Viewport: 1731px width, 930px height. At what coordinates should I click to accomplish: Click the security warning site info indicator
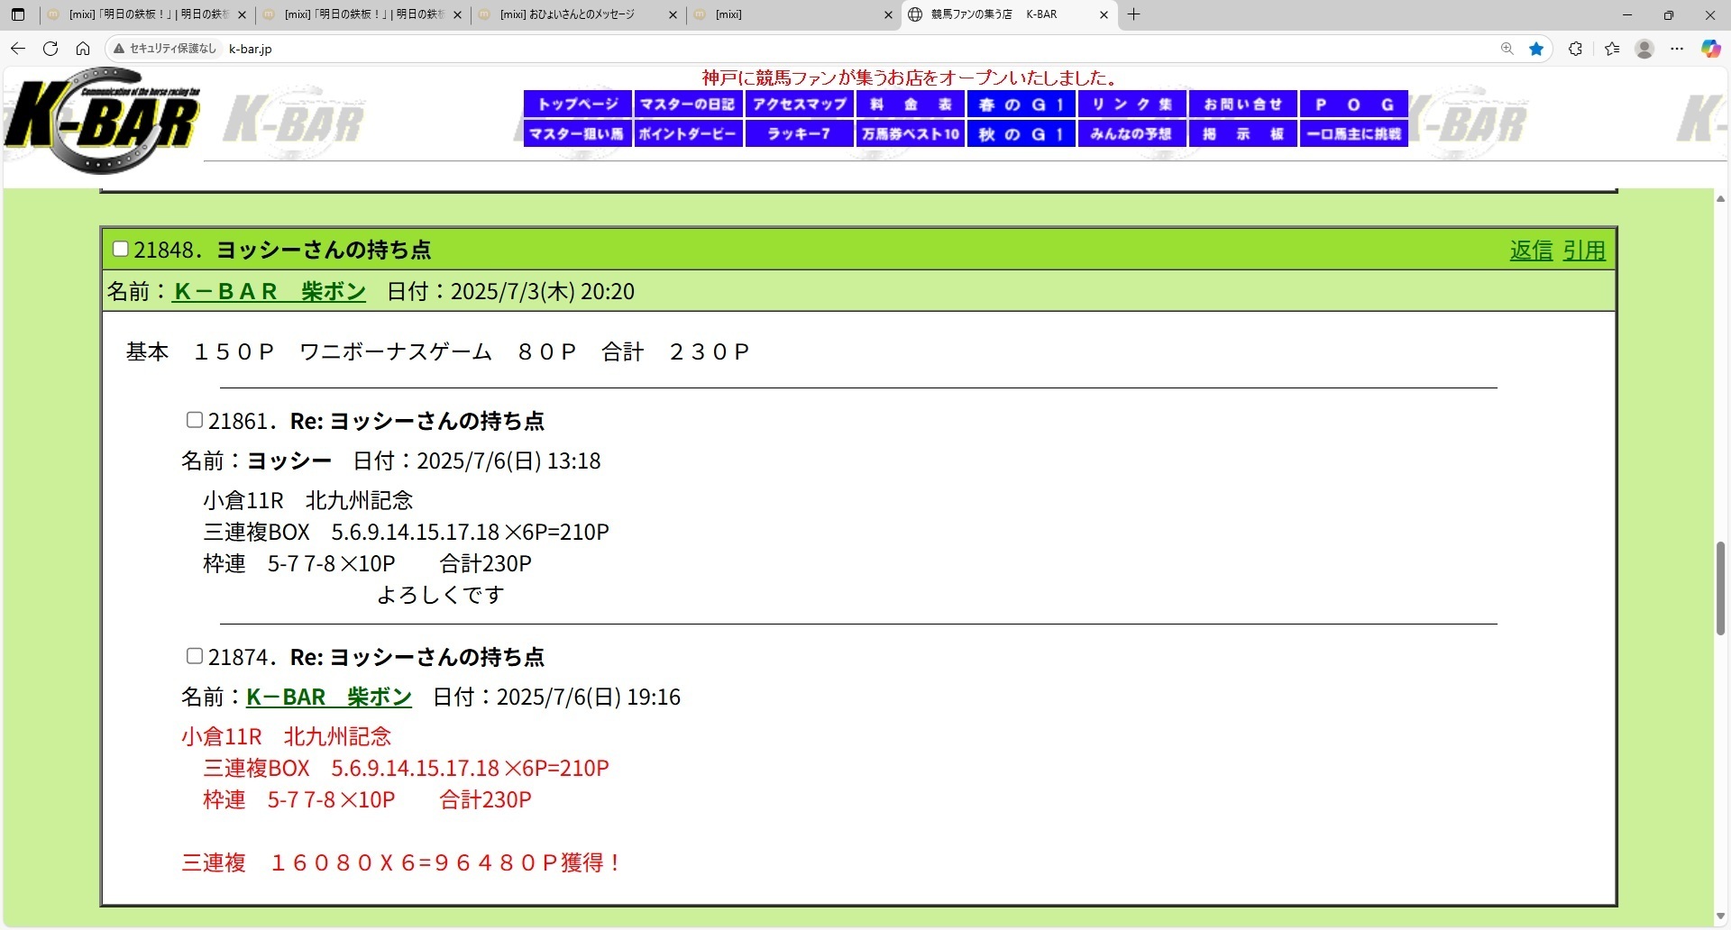(165, 49)
